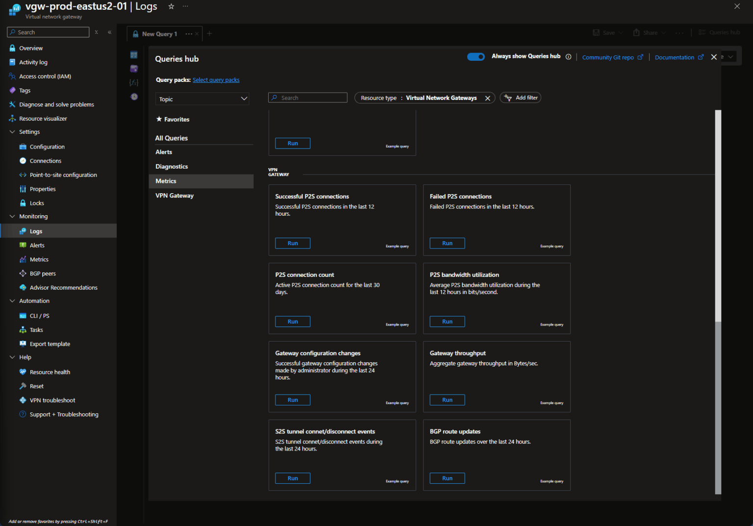Image resolution: width=753 pixels, height=526 pixels.
Task: Open the Topic dropdown
Action: 202,99
